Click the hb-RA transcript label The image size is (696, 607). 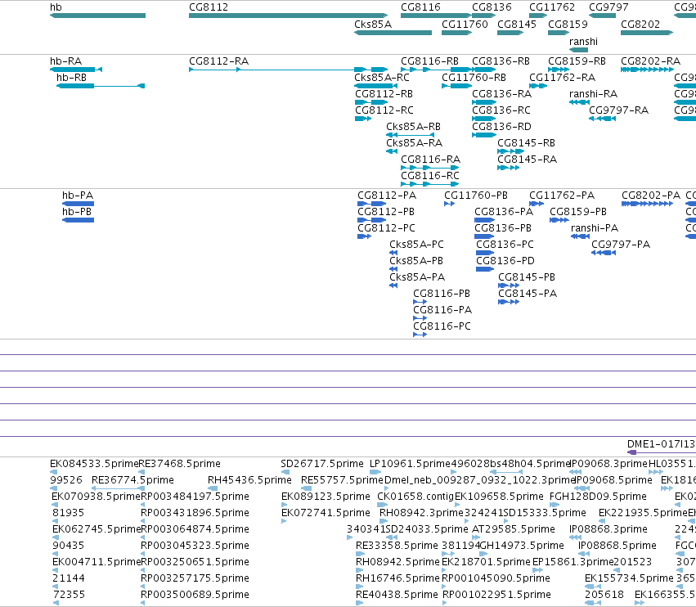65,61
